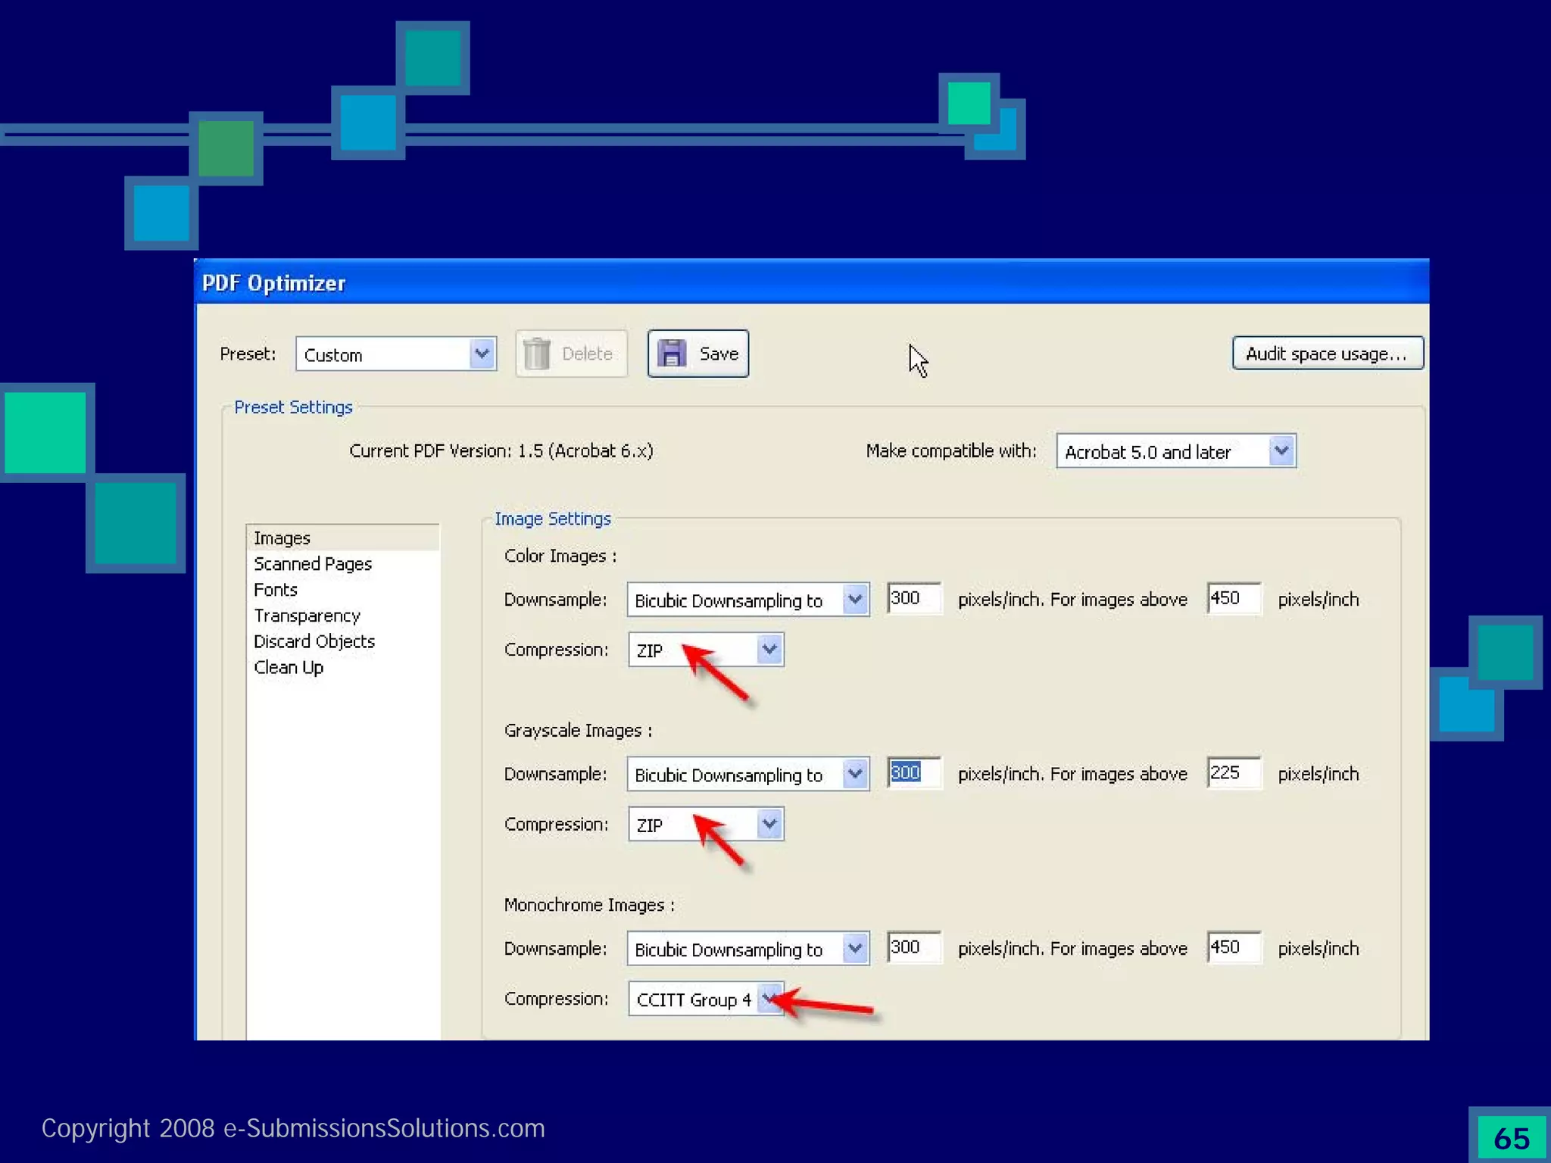Select the Images panel entry
Viewport: 1551px width, 1163px height.
[x=282, y=538]
